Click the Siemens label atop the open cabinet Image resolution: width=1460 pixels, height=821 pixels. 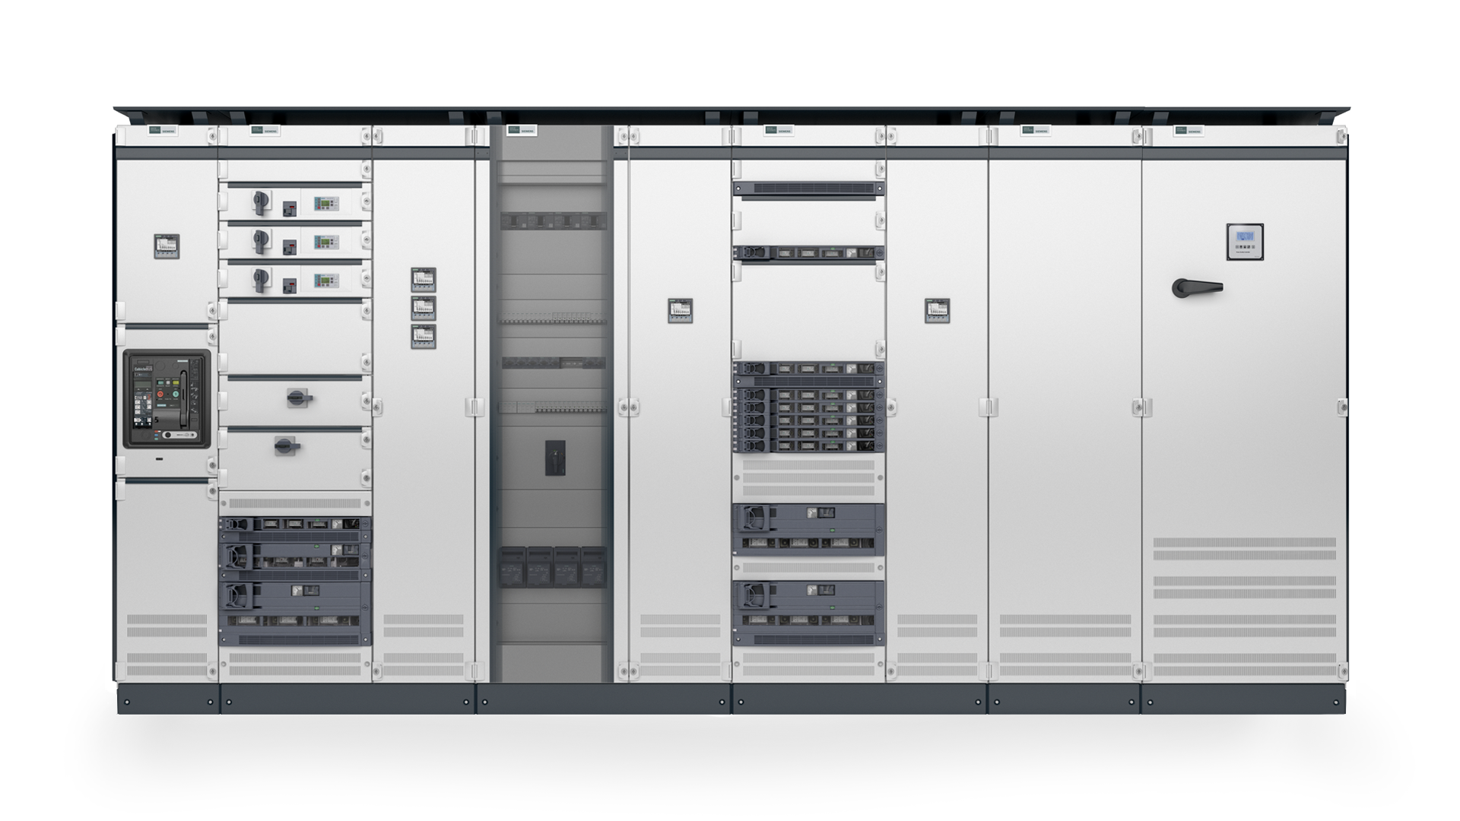tap(522, 131)
